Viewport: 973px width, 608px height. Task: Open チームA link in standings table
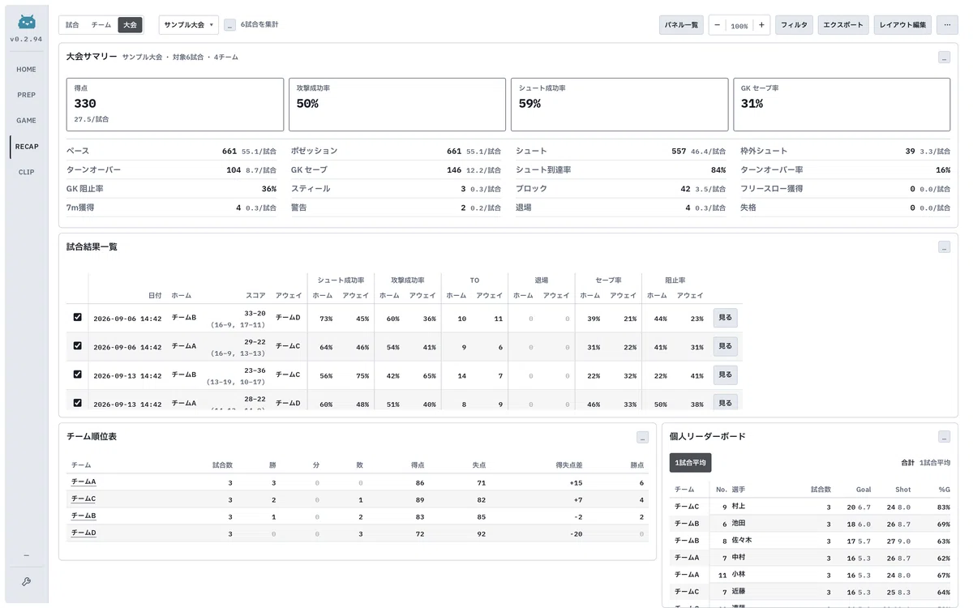(84, 482)
